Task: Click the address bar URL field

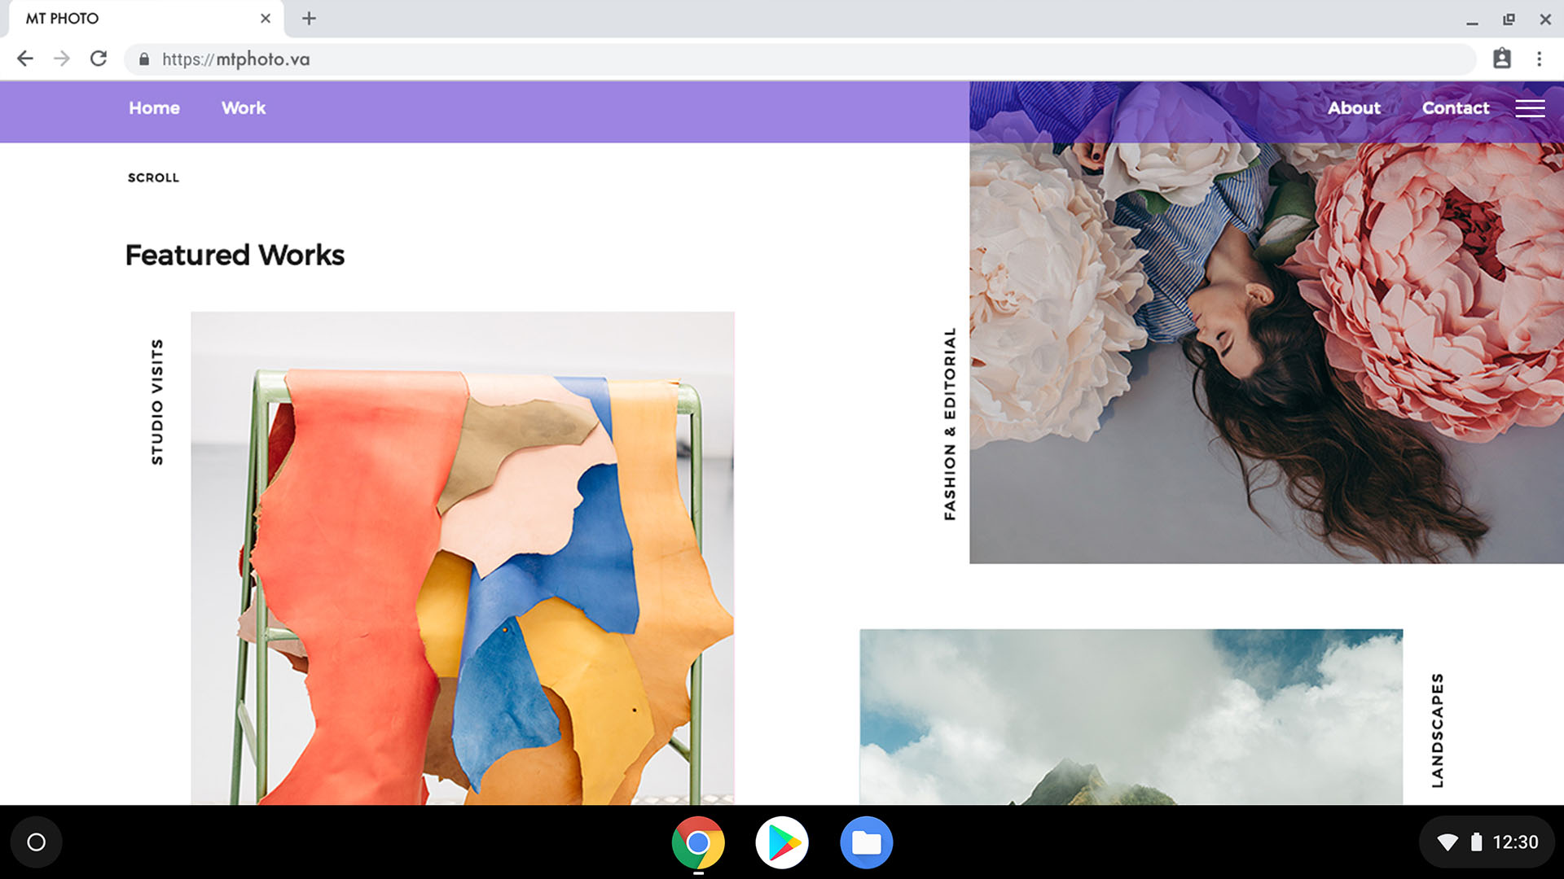Action: (800, 59)
